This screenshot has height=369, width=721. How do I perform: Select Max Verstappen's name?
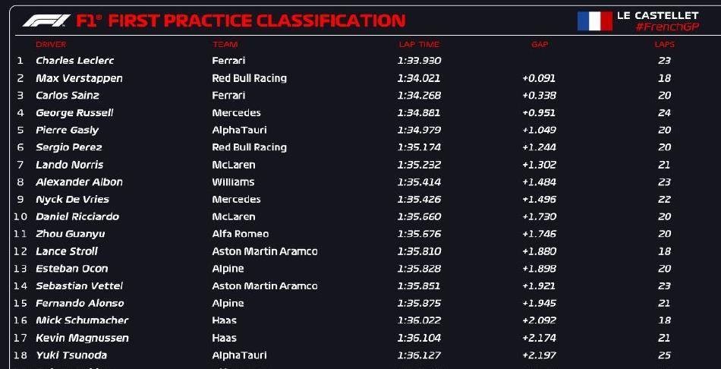[x=79, y=78]
